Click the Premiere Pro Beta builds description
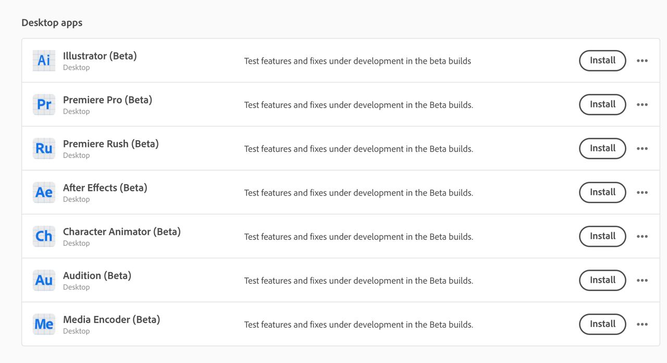667x363 pixels. tap(359, 105)
